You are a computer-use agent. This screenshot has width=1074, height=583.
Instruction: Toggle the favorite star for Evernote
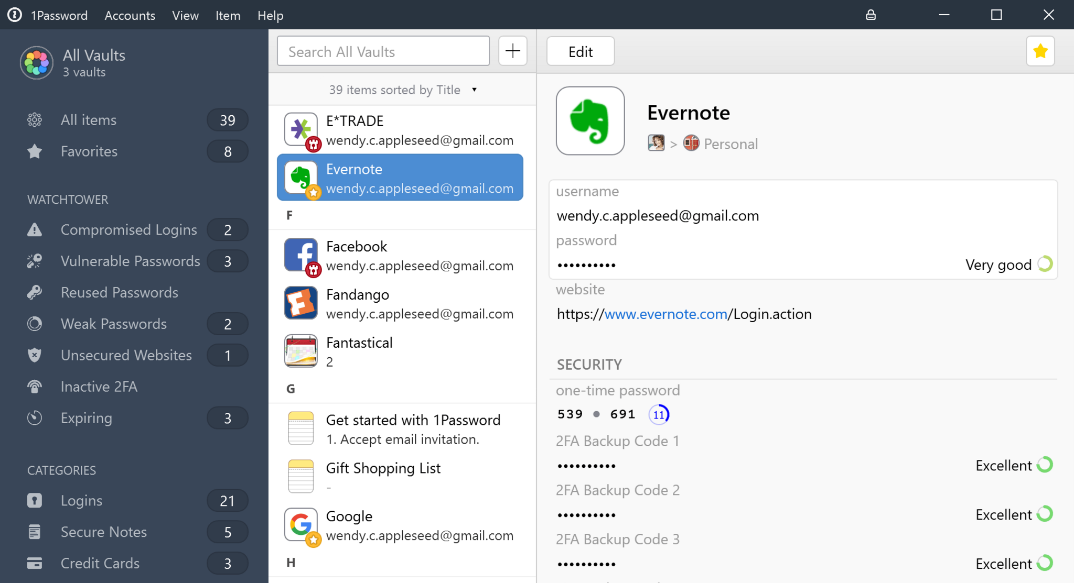pos(1040,51)
